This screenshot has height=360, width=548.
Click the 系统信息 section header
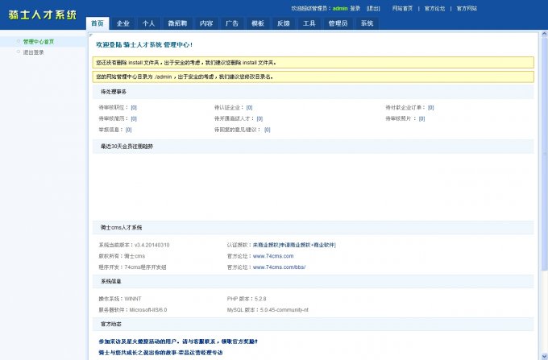point(313,281)
